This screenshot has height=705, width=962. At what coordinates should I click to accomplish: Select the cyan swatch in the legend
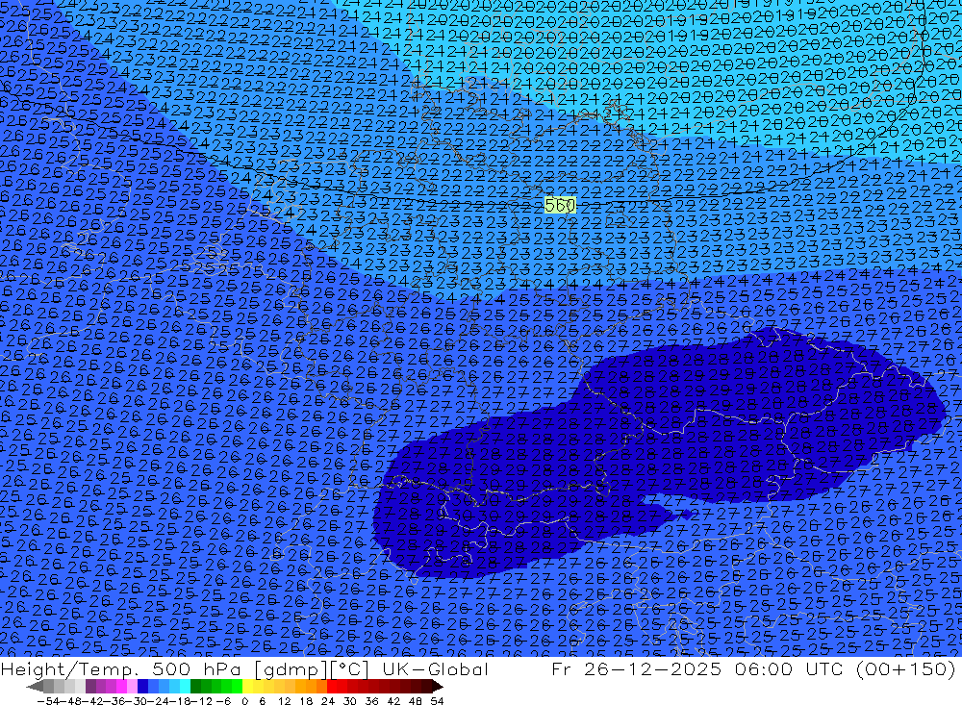[x=181, y=686]
